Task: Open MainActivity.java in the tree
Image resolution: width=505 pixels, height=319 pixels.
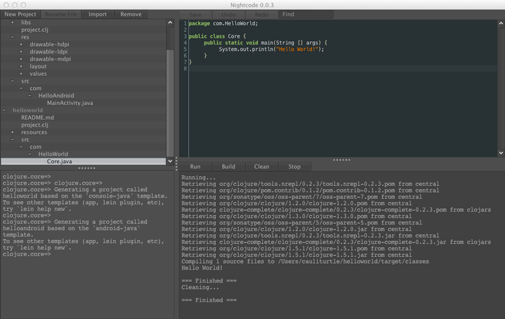Action: 70,103
